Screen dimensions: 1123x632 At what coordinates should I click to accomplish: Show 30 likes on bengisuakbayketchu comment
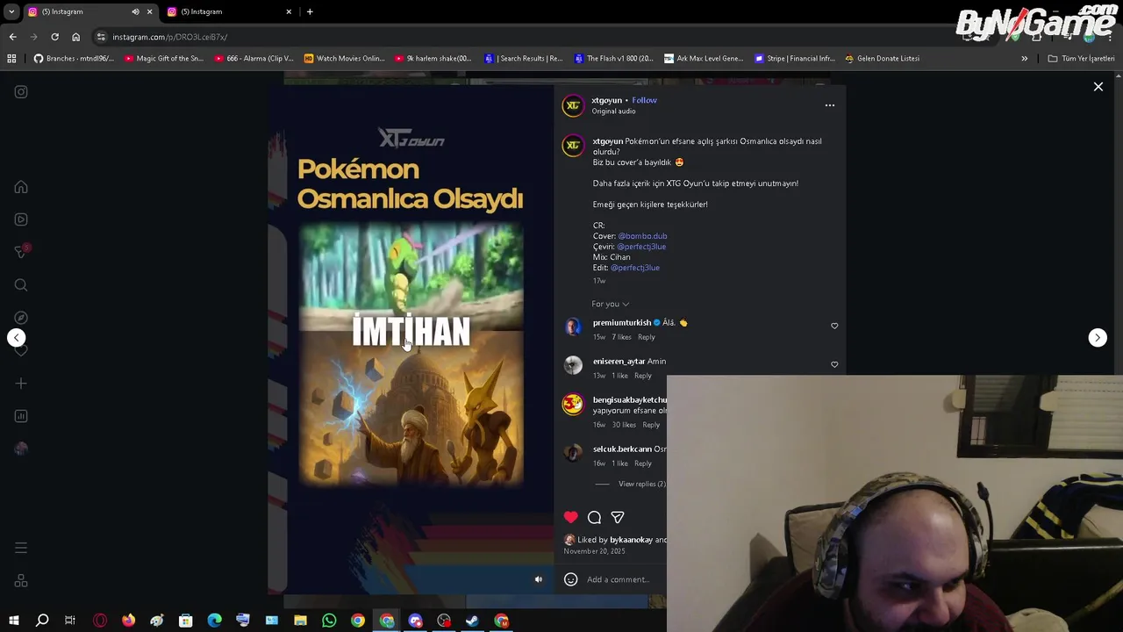click(624, 425)
